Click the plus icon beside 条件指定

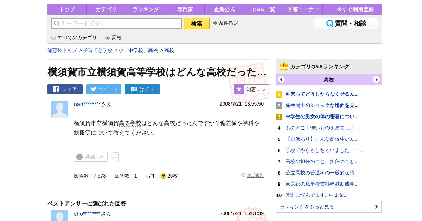[215, 23]
